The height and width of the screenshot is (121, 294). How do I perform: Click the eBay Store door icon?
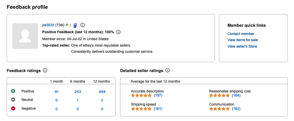[75, 25]
